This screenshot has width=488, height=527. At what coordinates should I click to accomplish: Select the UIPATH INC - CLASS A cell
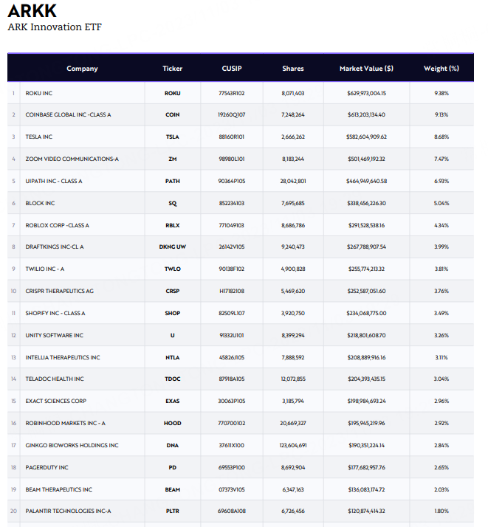point(83,181)
